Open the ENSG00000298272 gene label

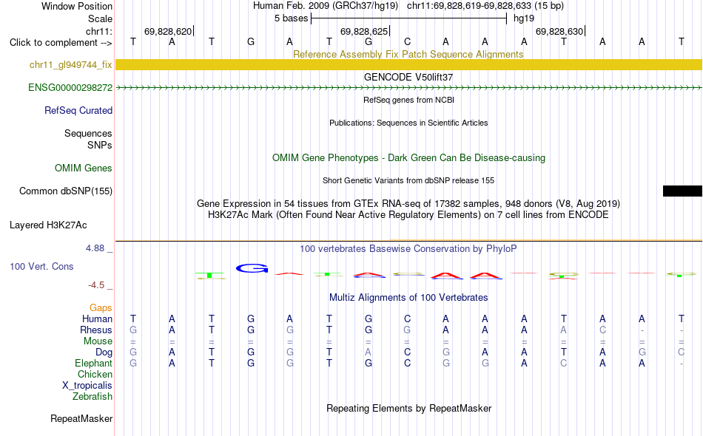tap(70, 87)
